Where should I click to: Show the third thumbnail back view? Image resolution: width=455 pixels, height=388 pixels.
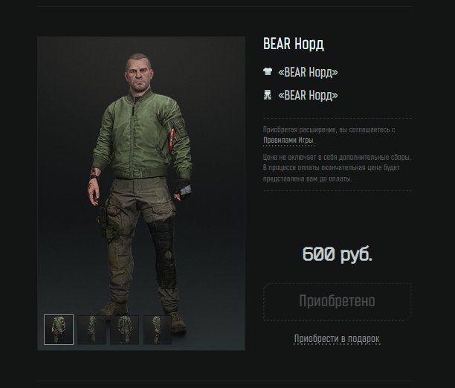[x=124, y=330]
